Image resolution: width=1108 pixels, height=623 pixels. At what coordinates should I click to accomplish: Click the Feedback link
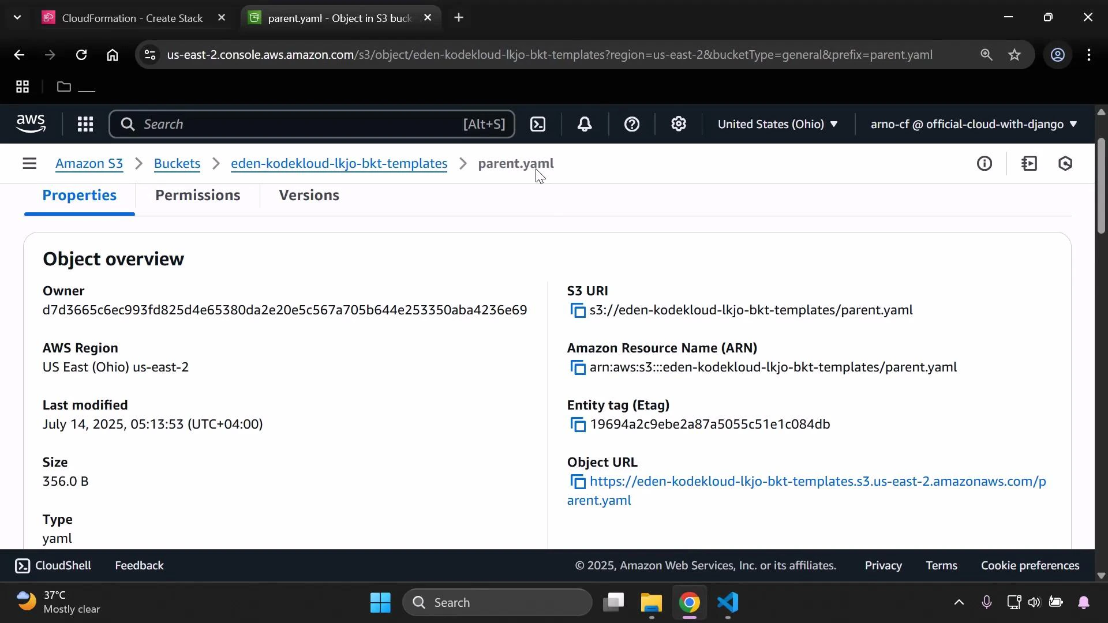139,566
